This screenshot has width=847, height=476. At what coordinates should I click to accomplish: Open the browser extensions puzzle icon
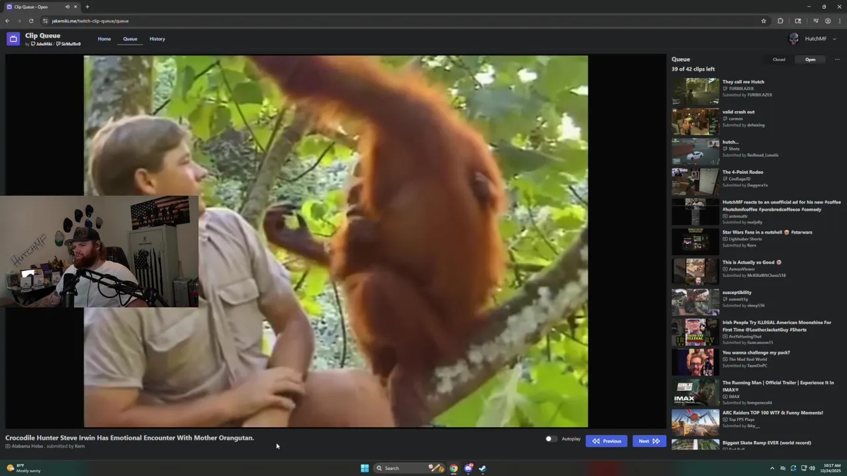[780, 21]
